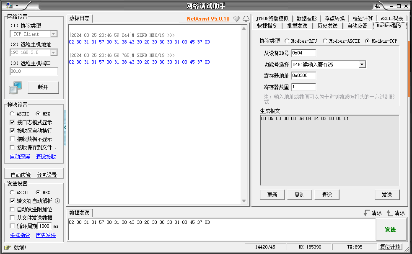Expand the 协议类型 TCP Client dropdown

pyautogui.click(x=54, y=34)
